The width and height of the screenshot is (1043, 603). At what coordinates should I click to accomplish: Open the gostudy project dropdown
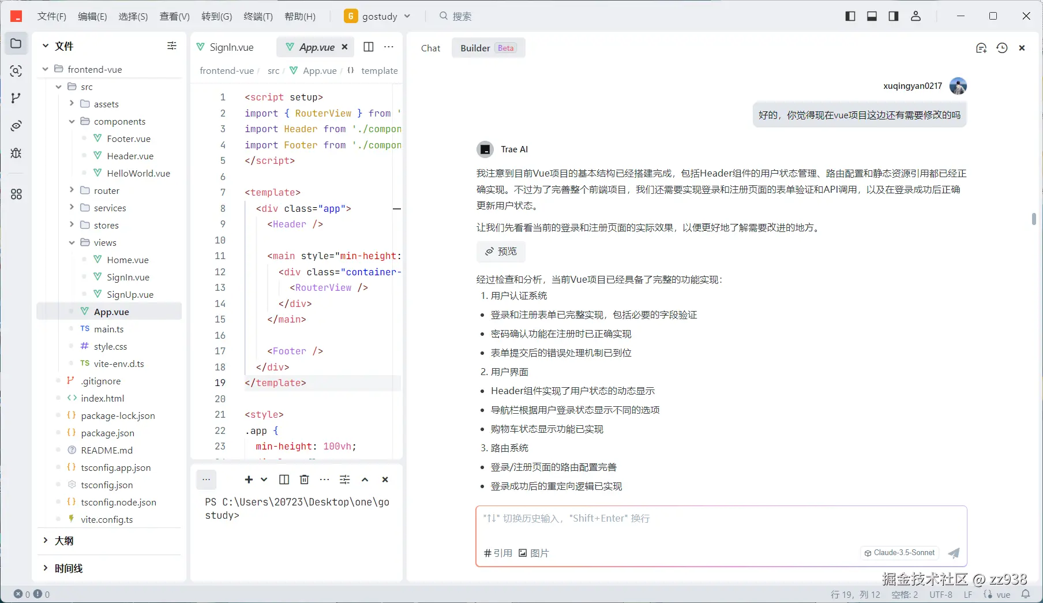pos(378,16)
